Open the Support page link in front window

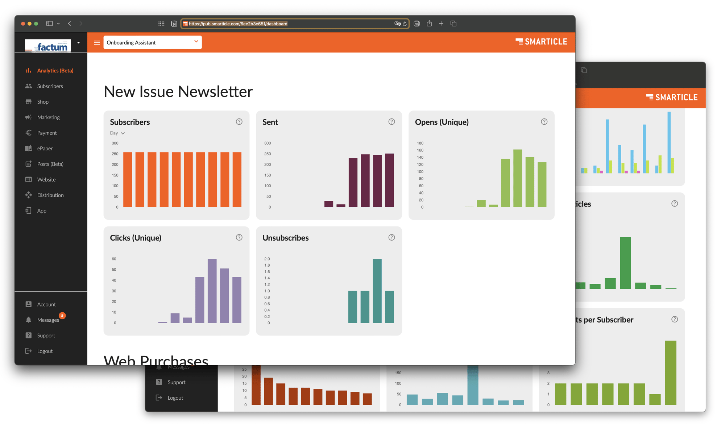(46, 336)
